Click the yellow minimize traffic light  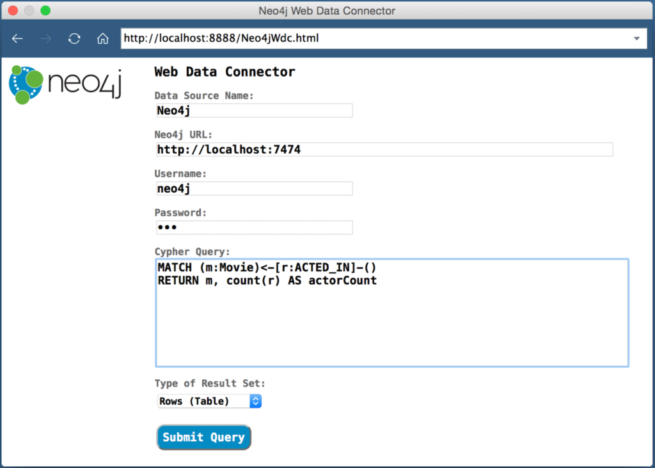pyautogui.click(x=28, y=11)
